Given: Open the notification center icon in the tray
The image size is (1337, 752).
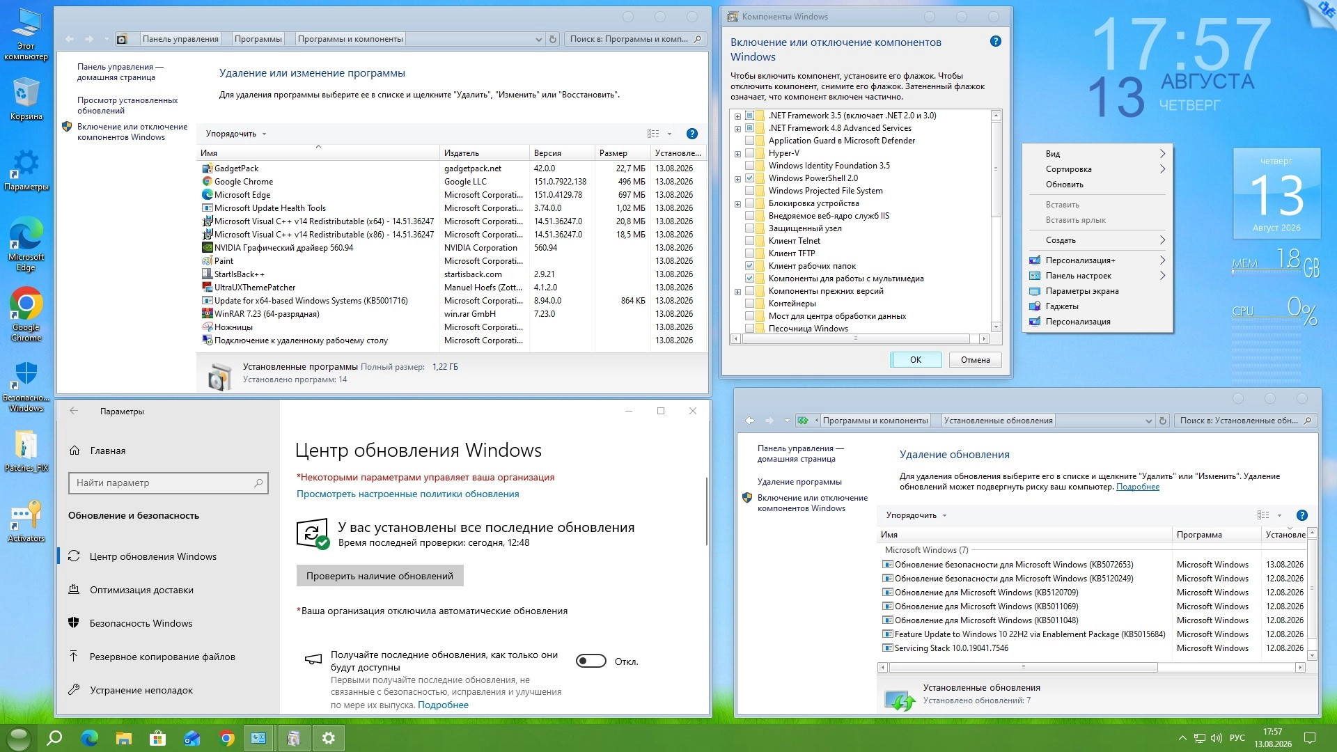Looking at the screenshot, I should 1310,738.
